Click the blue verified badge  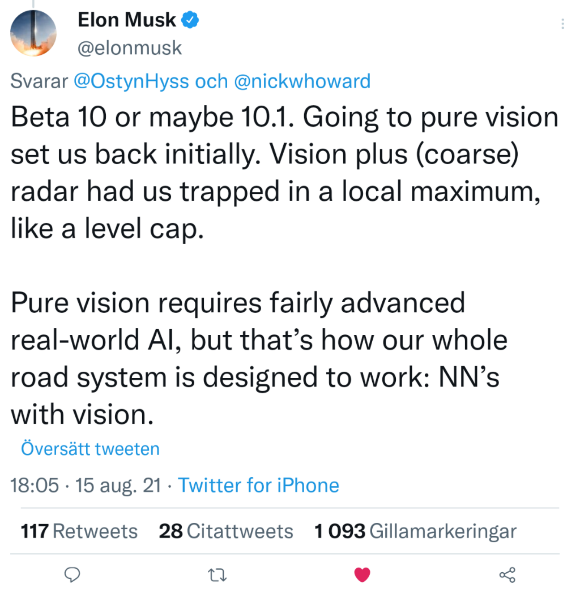click(190, 20)
